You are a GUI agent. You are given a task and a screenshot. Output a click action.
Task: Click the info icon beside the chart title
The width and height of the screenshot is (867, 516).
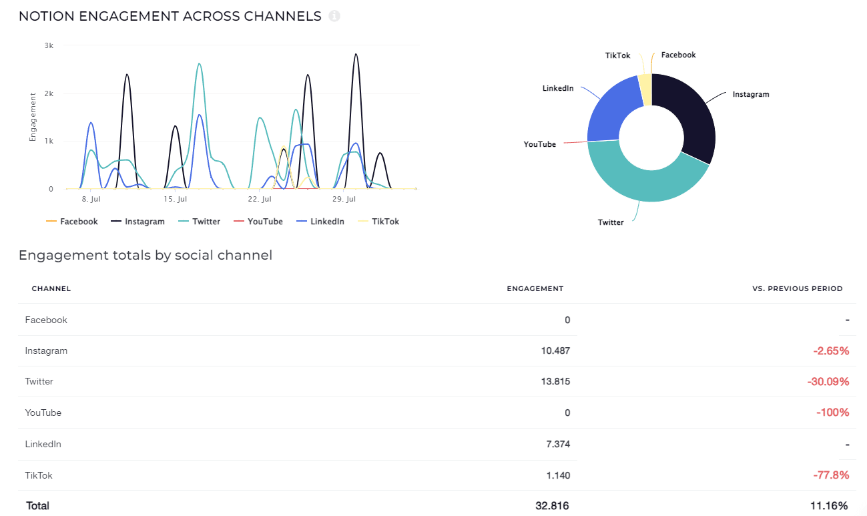click(334, 16)
